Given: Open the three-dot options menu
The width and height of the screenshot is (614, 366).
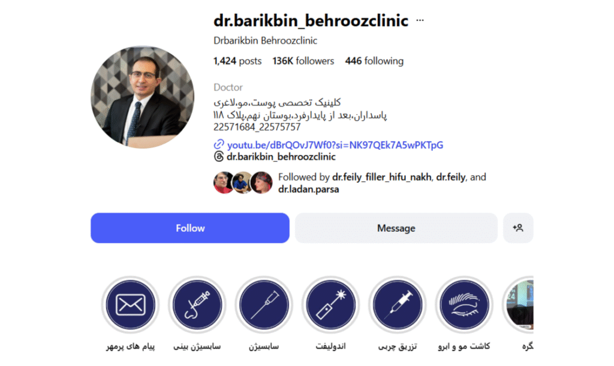Looking at the screenshot, I should pyautogui.click(x=420, y=20).
